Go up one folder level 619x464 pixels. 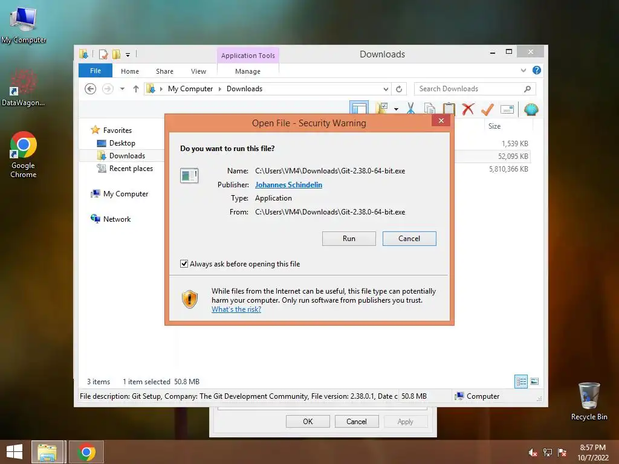tap(136, 89)
